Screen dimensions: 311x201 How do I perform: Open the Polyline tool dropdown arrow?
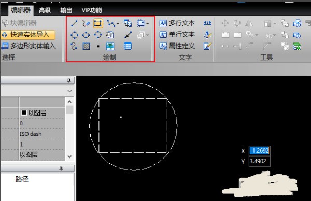(x=118, y=24)
